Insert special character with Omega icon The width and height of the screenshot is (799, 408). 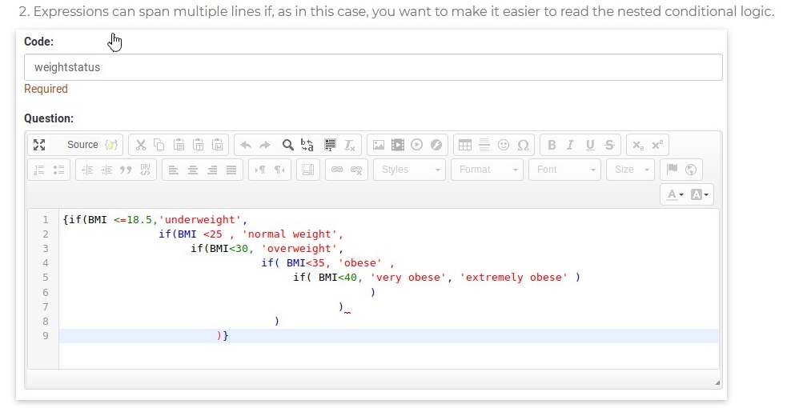tap(524, 145)
